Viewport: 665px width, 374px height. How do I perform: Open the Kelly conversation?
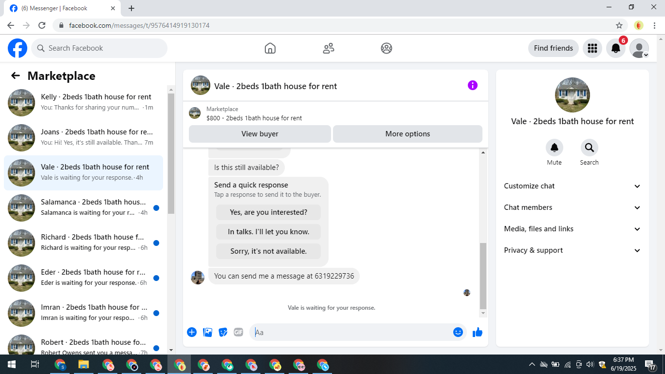click(83, 103)
